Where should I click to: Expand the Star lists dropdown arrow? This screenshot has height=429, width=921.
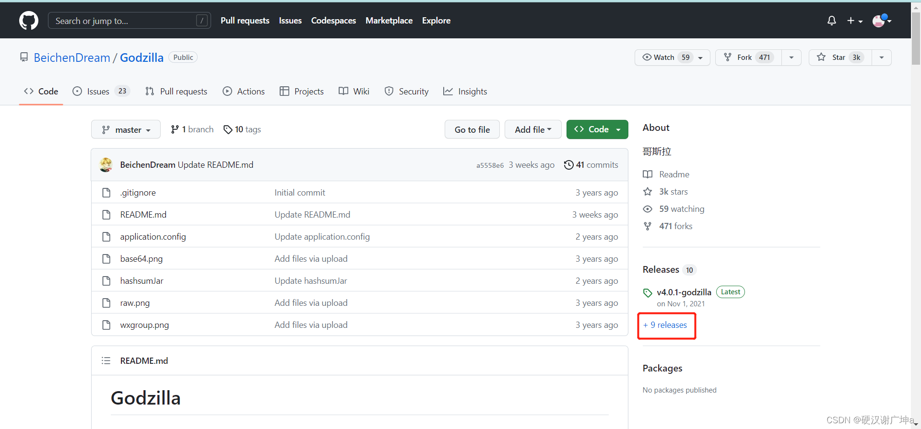pyautogui.click(x=882, y=58)
